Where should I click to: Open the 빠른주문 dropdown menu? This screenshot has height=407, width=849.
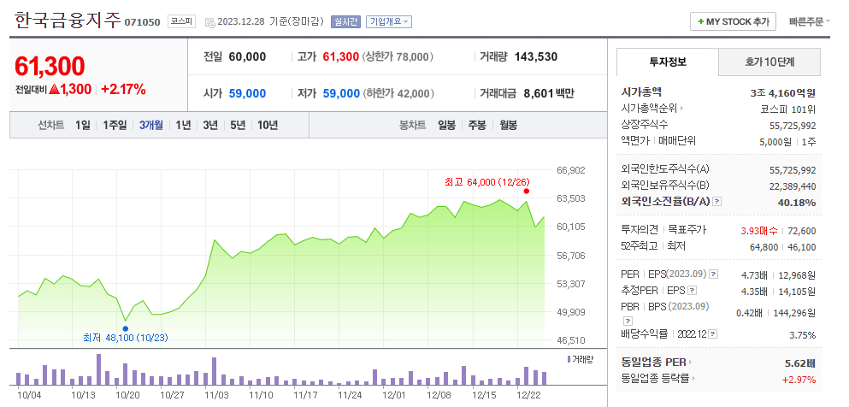click(809, 21)
